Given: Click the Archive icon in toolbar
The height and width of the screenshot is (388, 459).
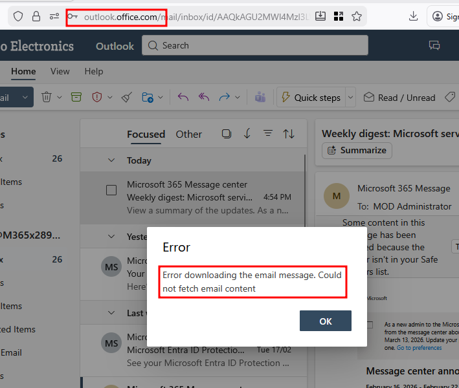Looking at the screenshot, I should coord(76,97).
